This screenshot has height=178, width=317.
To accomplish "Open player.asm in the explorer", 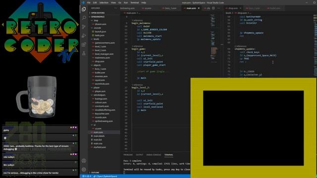I will click(100, 91).
